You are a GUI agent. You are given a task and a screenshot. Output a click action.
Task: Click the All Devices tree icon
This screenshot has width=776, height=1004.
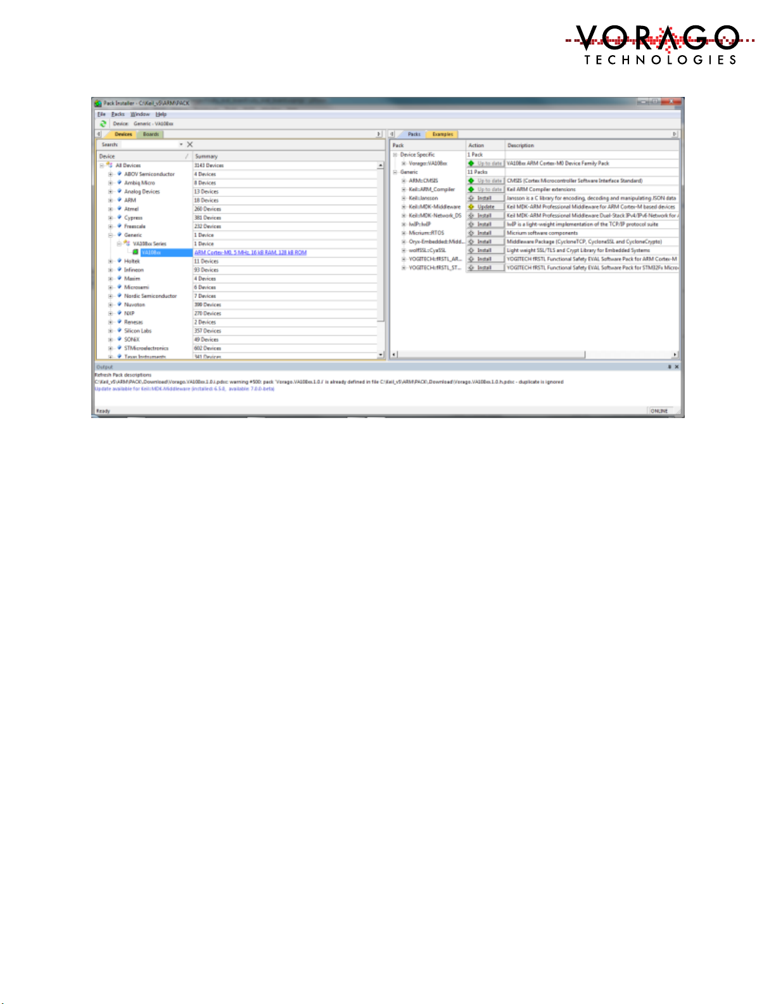[110, 165]
